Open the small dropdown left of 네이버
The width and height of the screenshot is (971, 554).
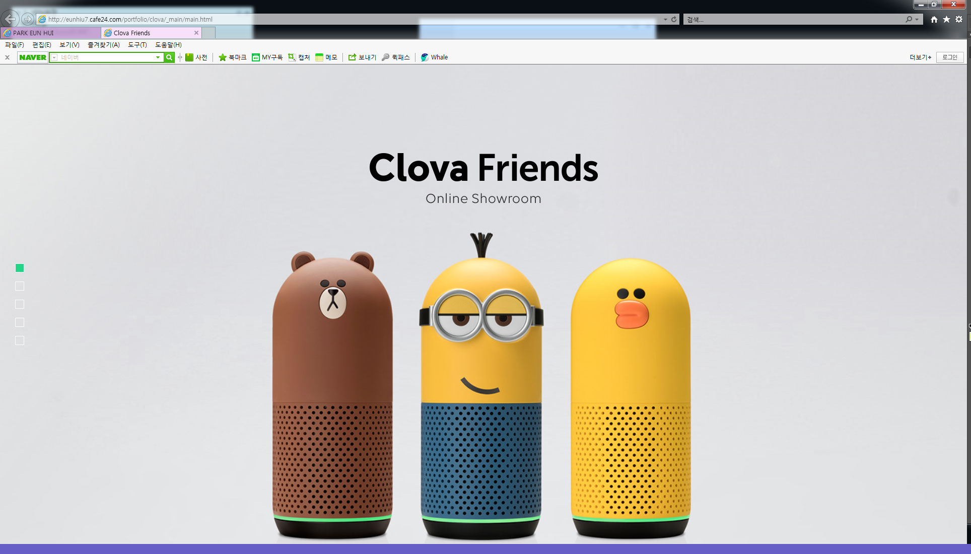click(54, 57)
